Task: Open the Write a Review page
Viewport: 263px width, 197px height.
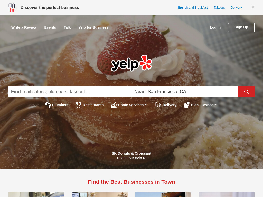Action: tap(24, 27)
